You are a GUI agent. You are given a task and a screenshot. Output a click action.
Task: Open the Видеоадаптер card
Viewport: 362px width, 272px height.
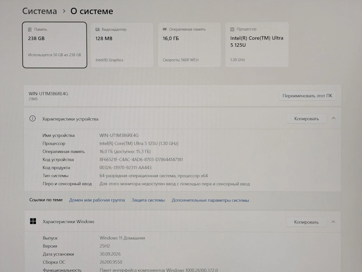pyautogui.click(x=122, y=45)
